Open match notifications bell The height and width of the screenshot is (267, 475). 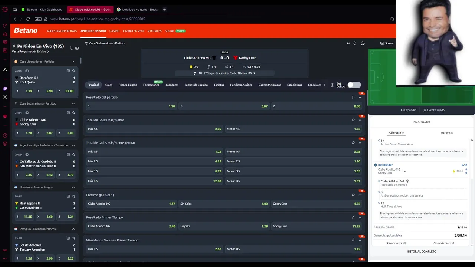click(355, 43)
